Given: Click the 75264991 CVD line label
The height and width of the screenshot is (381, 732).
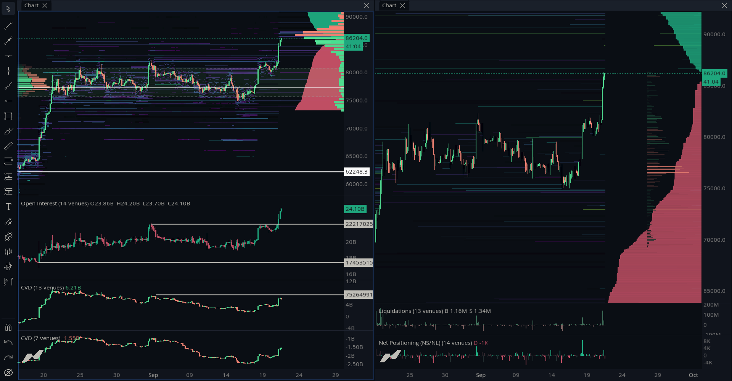Looking at the screenshot, I should 359,295.
